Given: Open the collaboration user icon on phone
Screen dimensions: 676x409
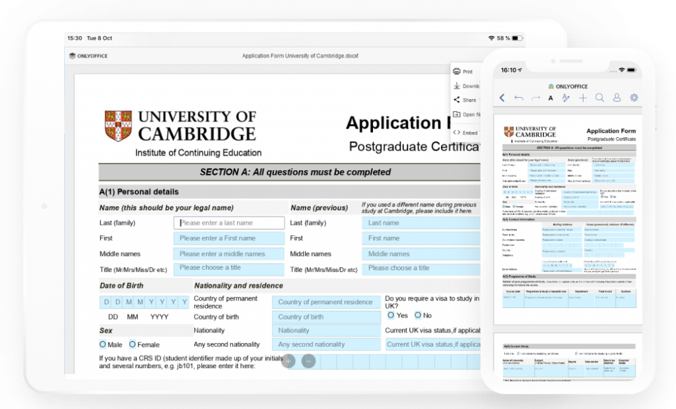Looking at the screenshot, I should coord(617,98).
